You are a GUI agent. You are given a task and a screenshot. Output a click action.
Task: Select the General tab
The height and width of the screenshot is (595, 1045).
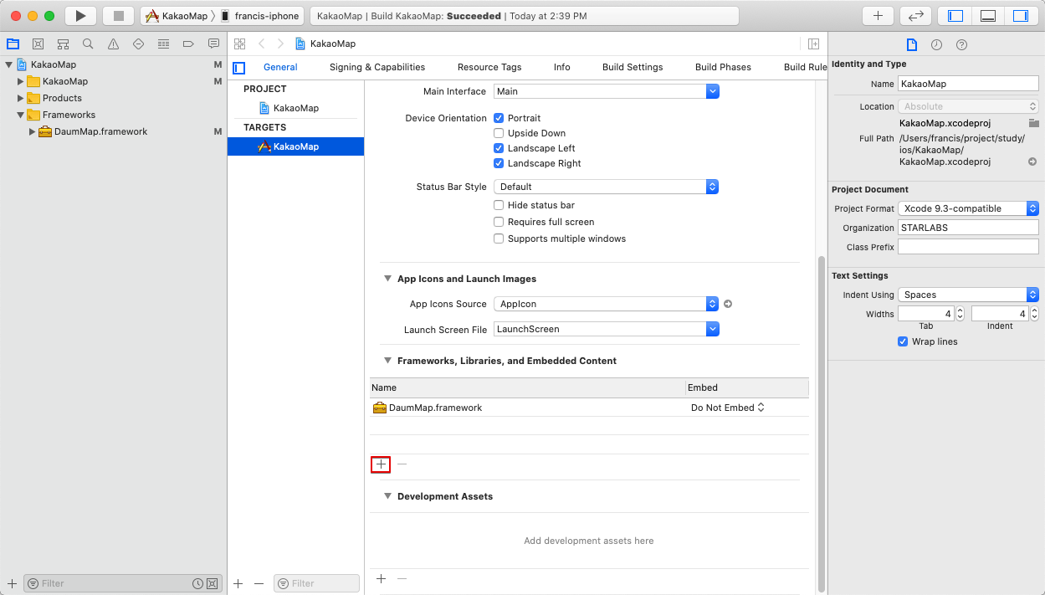[280, 67]
